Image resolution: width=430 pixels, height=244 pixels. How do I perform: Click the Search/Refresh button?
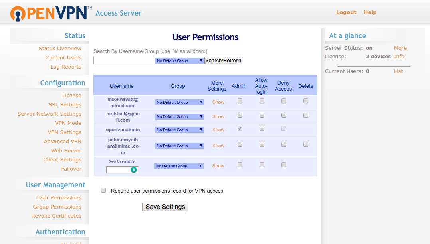click(223, 61)
